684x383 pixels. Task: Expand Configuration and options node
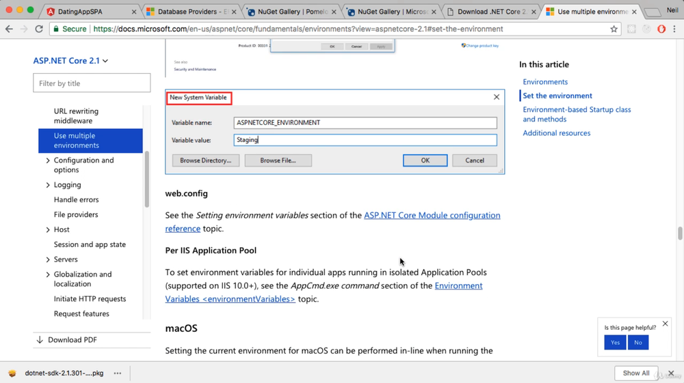(x=48, y=160)
